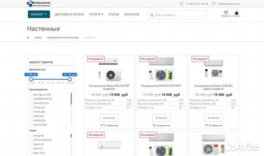
Task: Click the price 15 900 руб
Action: 223,95
